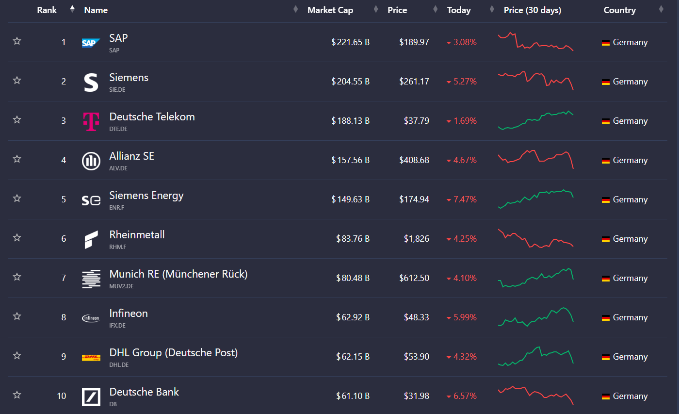Click the Allianz SE logo
This screenshot has height=414, width=679.
pyautogui.click(x=91, y=161)
